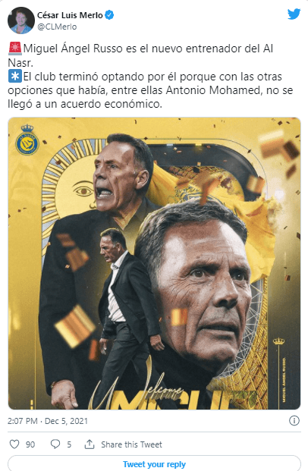308x471 pixels.
Task: Click the tweet text about Al Nasr
Action: [150, 77]
